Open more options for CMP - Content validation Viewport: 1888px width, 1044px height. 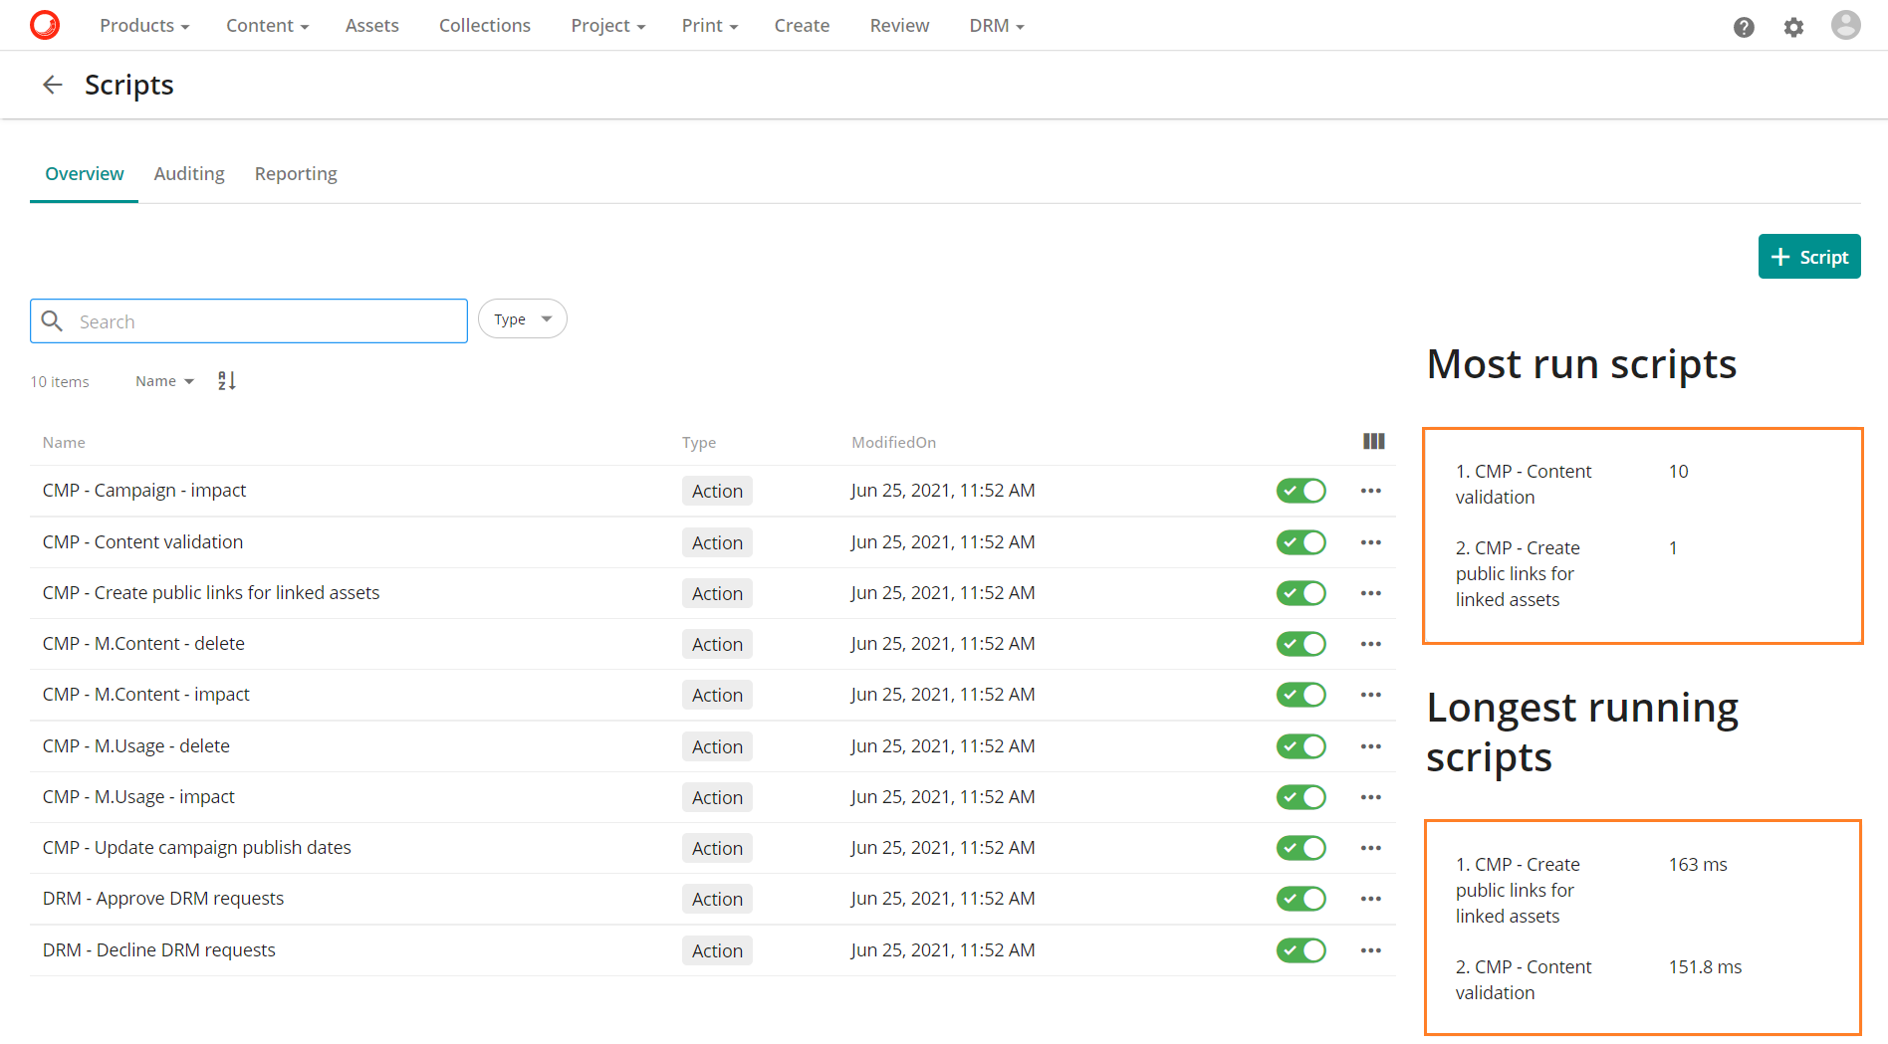click(1371, 542)
